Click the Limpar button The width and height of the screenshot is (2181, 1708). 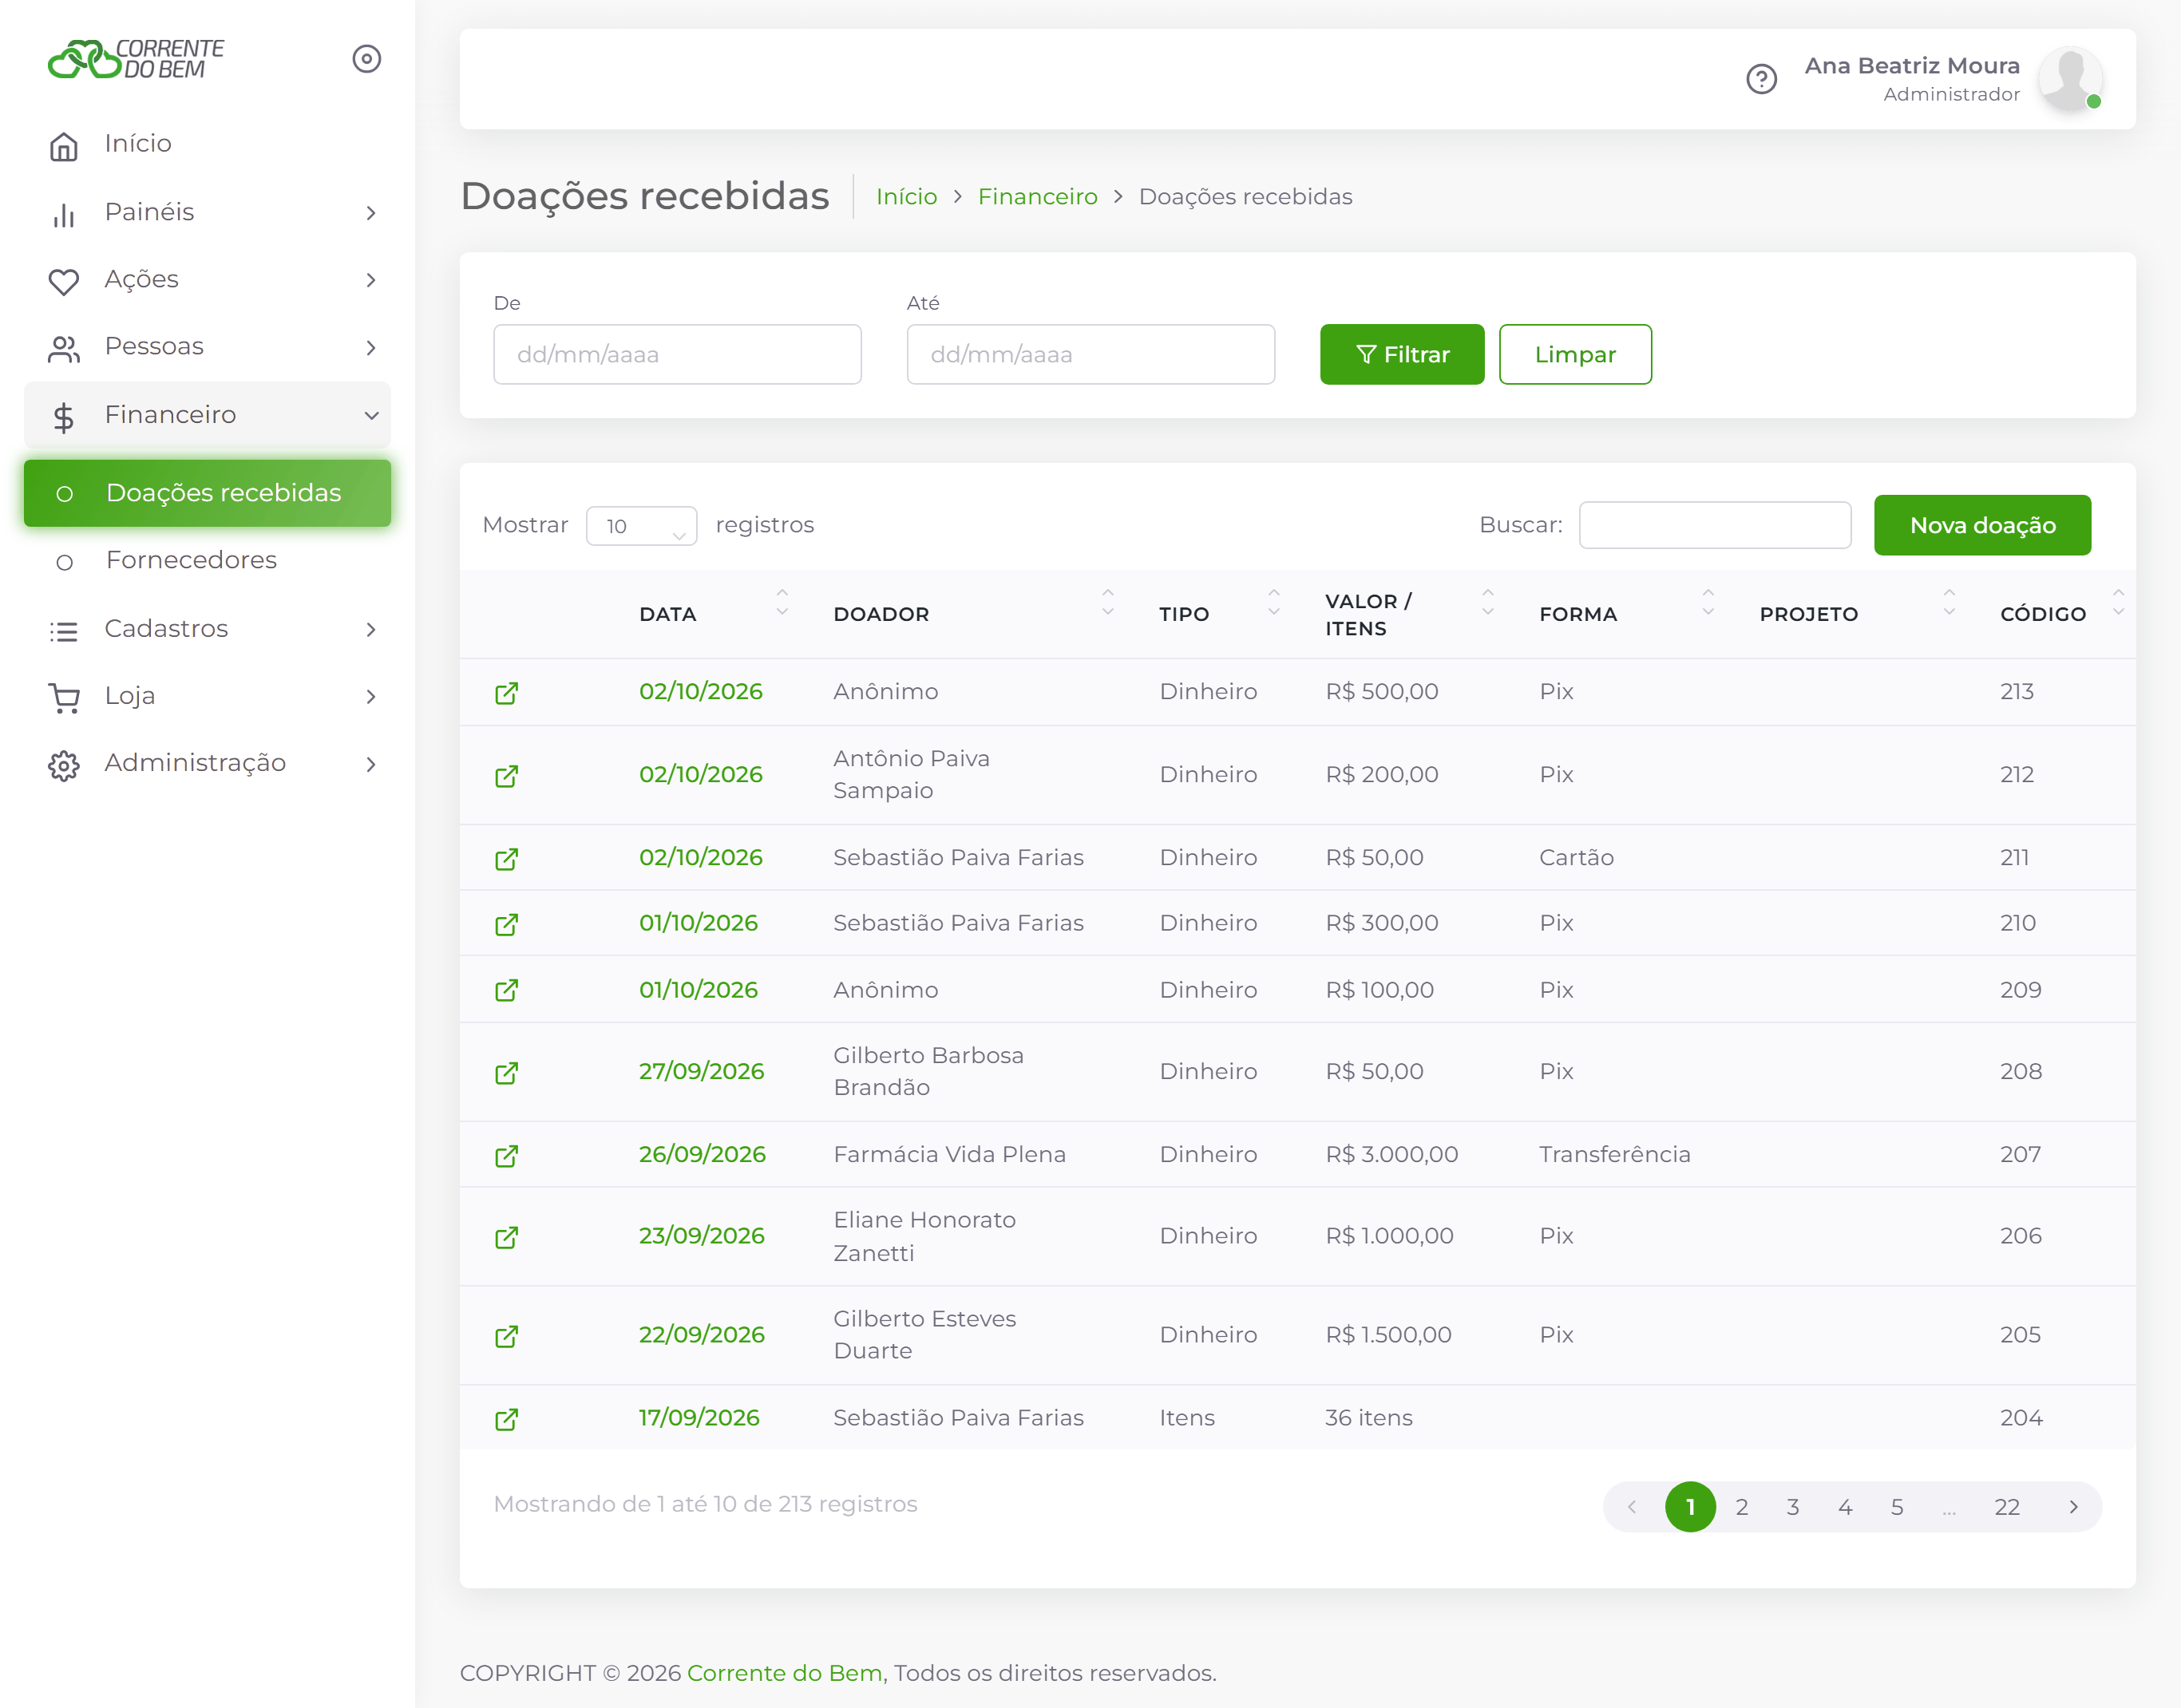point(1574,354)
